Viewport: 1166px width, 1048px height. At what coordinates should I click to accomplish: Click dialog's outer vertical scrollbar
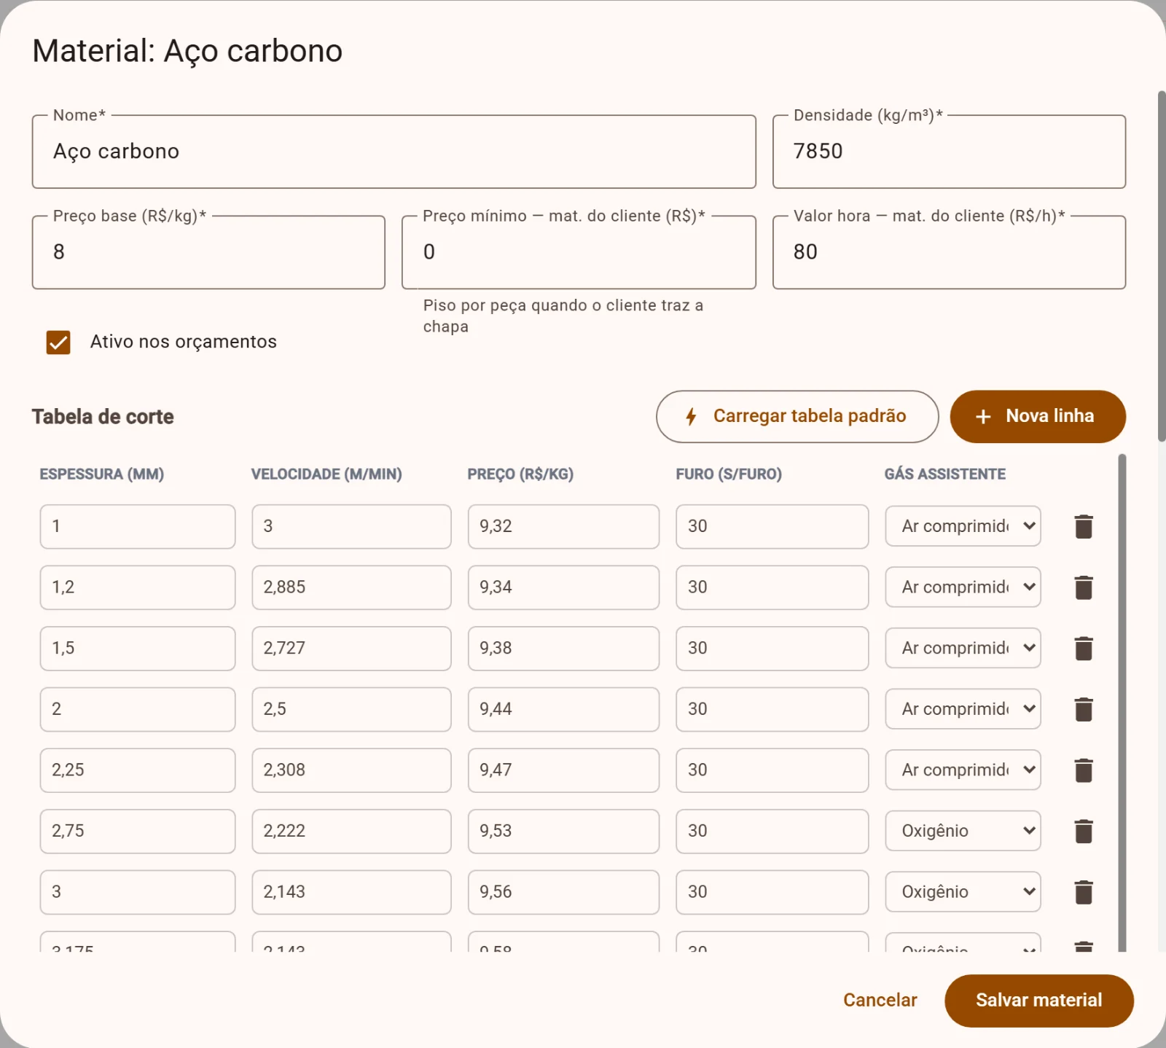click(x=1162, y=266)
